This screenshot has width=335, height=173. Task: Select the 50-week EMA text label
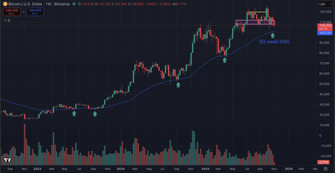click(x=274, y=42)
